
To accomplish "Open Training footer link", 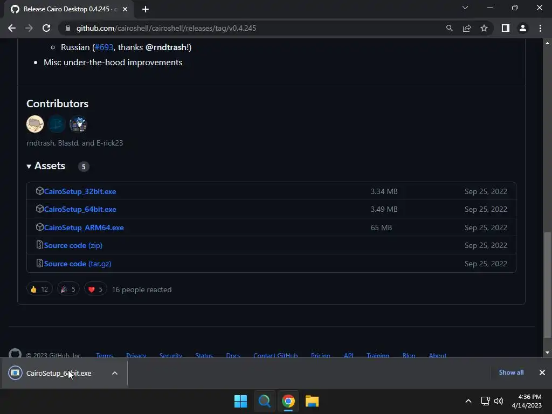I will pos(378,355).
